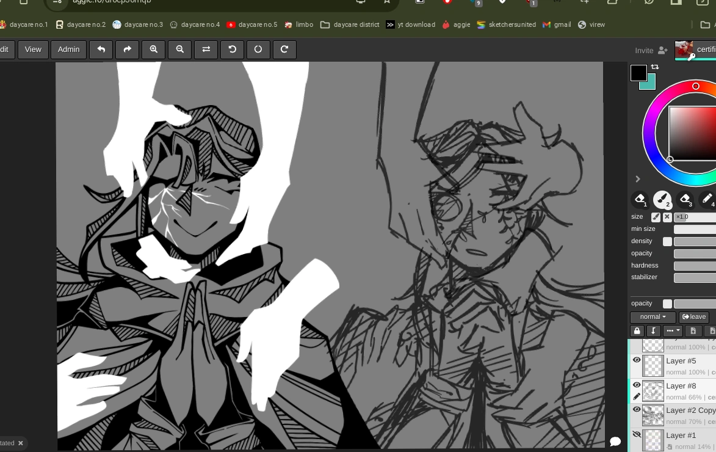Viewport: 716px width, 452px height.
Task: Click the leave layer button
Action: click(693, 317)
